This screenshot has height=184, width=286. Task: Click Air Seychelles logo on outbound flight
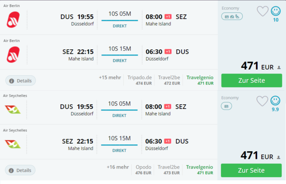13,110
